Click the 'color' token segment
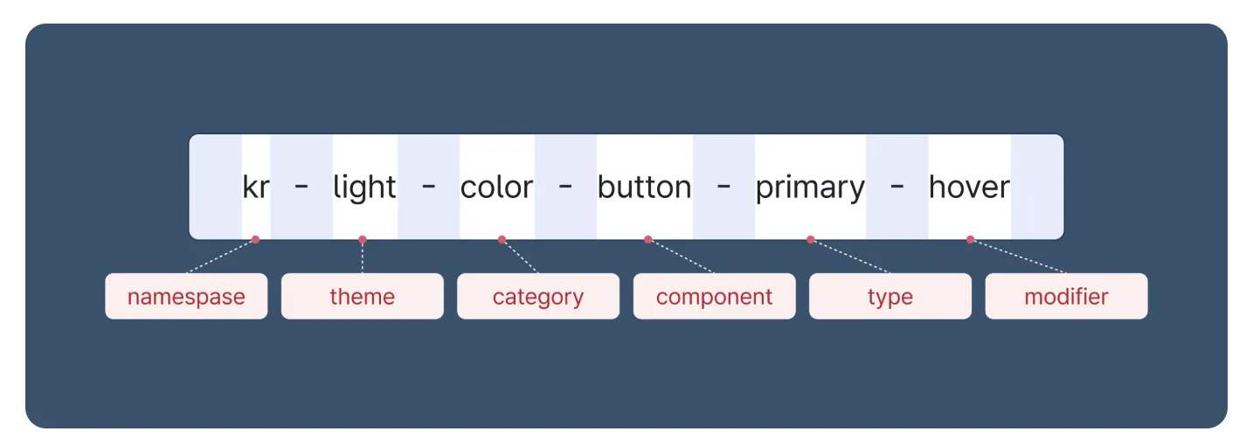1253x445 pixels. (496, 187)
